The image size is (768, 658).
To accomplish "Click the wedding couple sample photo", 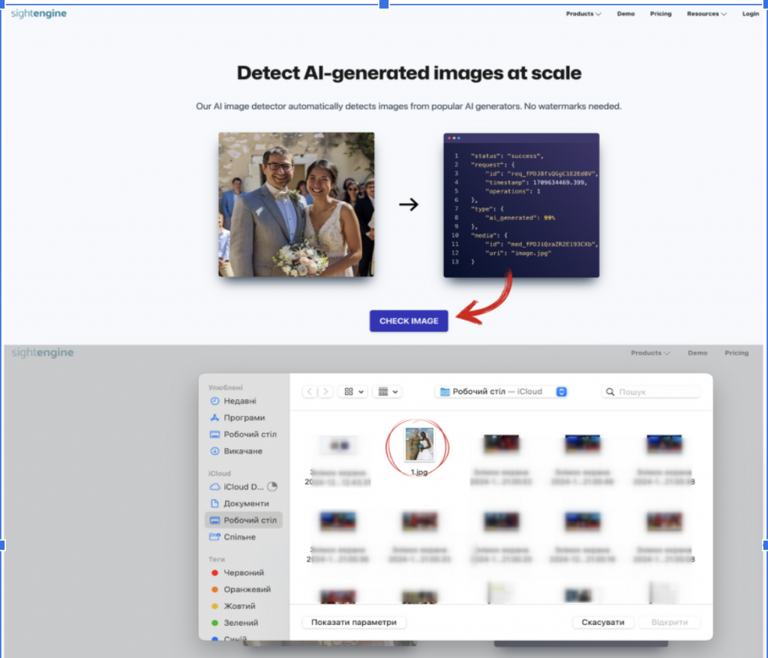I will click(296, 204).
